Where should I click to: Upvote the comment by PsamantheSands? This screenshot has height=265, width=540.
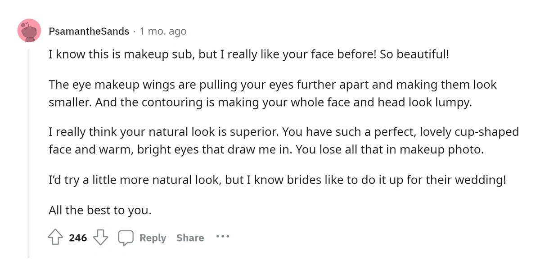click(54, 238)
